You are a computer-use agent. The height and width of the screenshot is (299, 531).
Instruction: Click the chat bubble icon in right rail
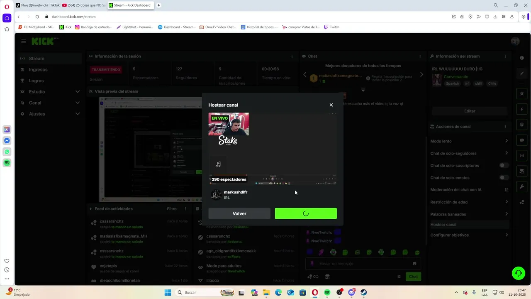coord(522,140)
